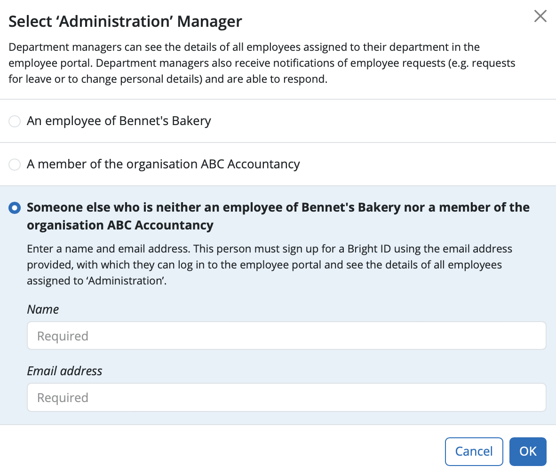Click the 'Bright ID' mention in the instructions
The image size is (556, 474).
[x=369, y=249]
